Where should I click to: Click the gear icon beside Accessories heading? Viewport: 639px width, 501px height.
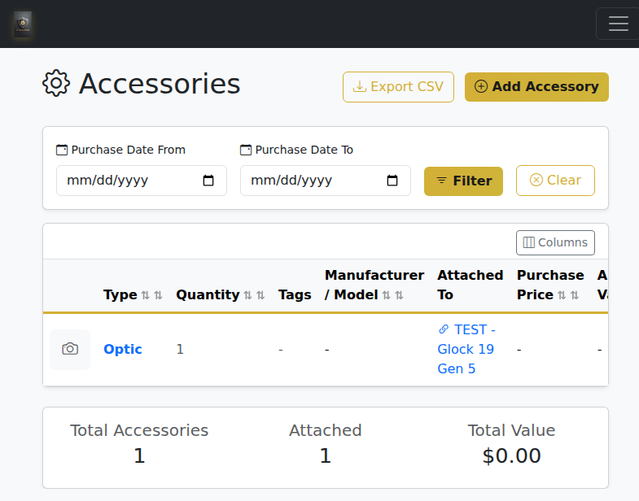(x=56, y=83)
